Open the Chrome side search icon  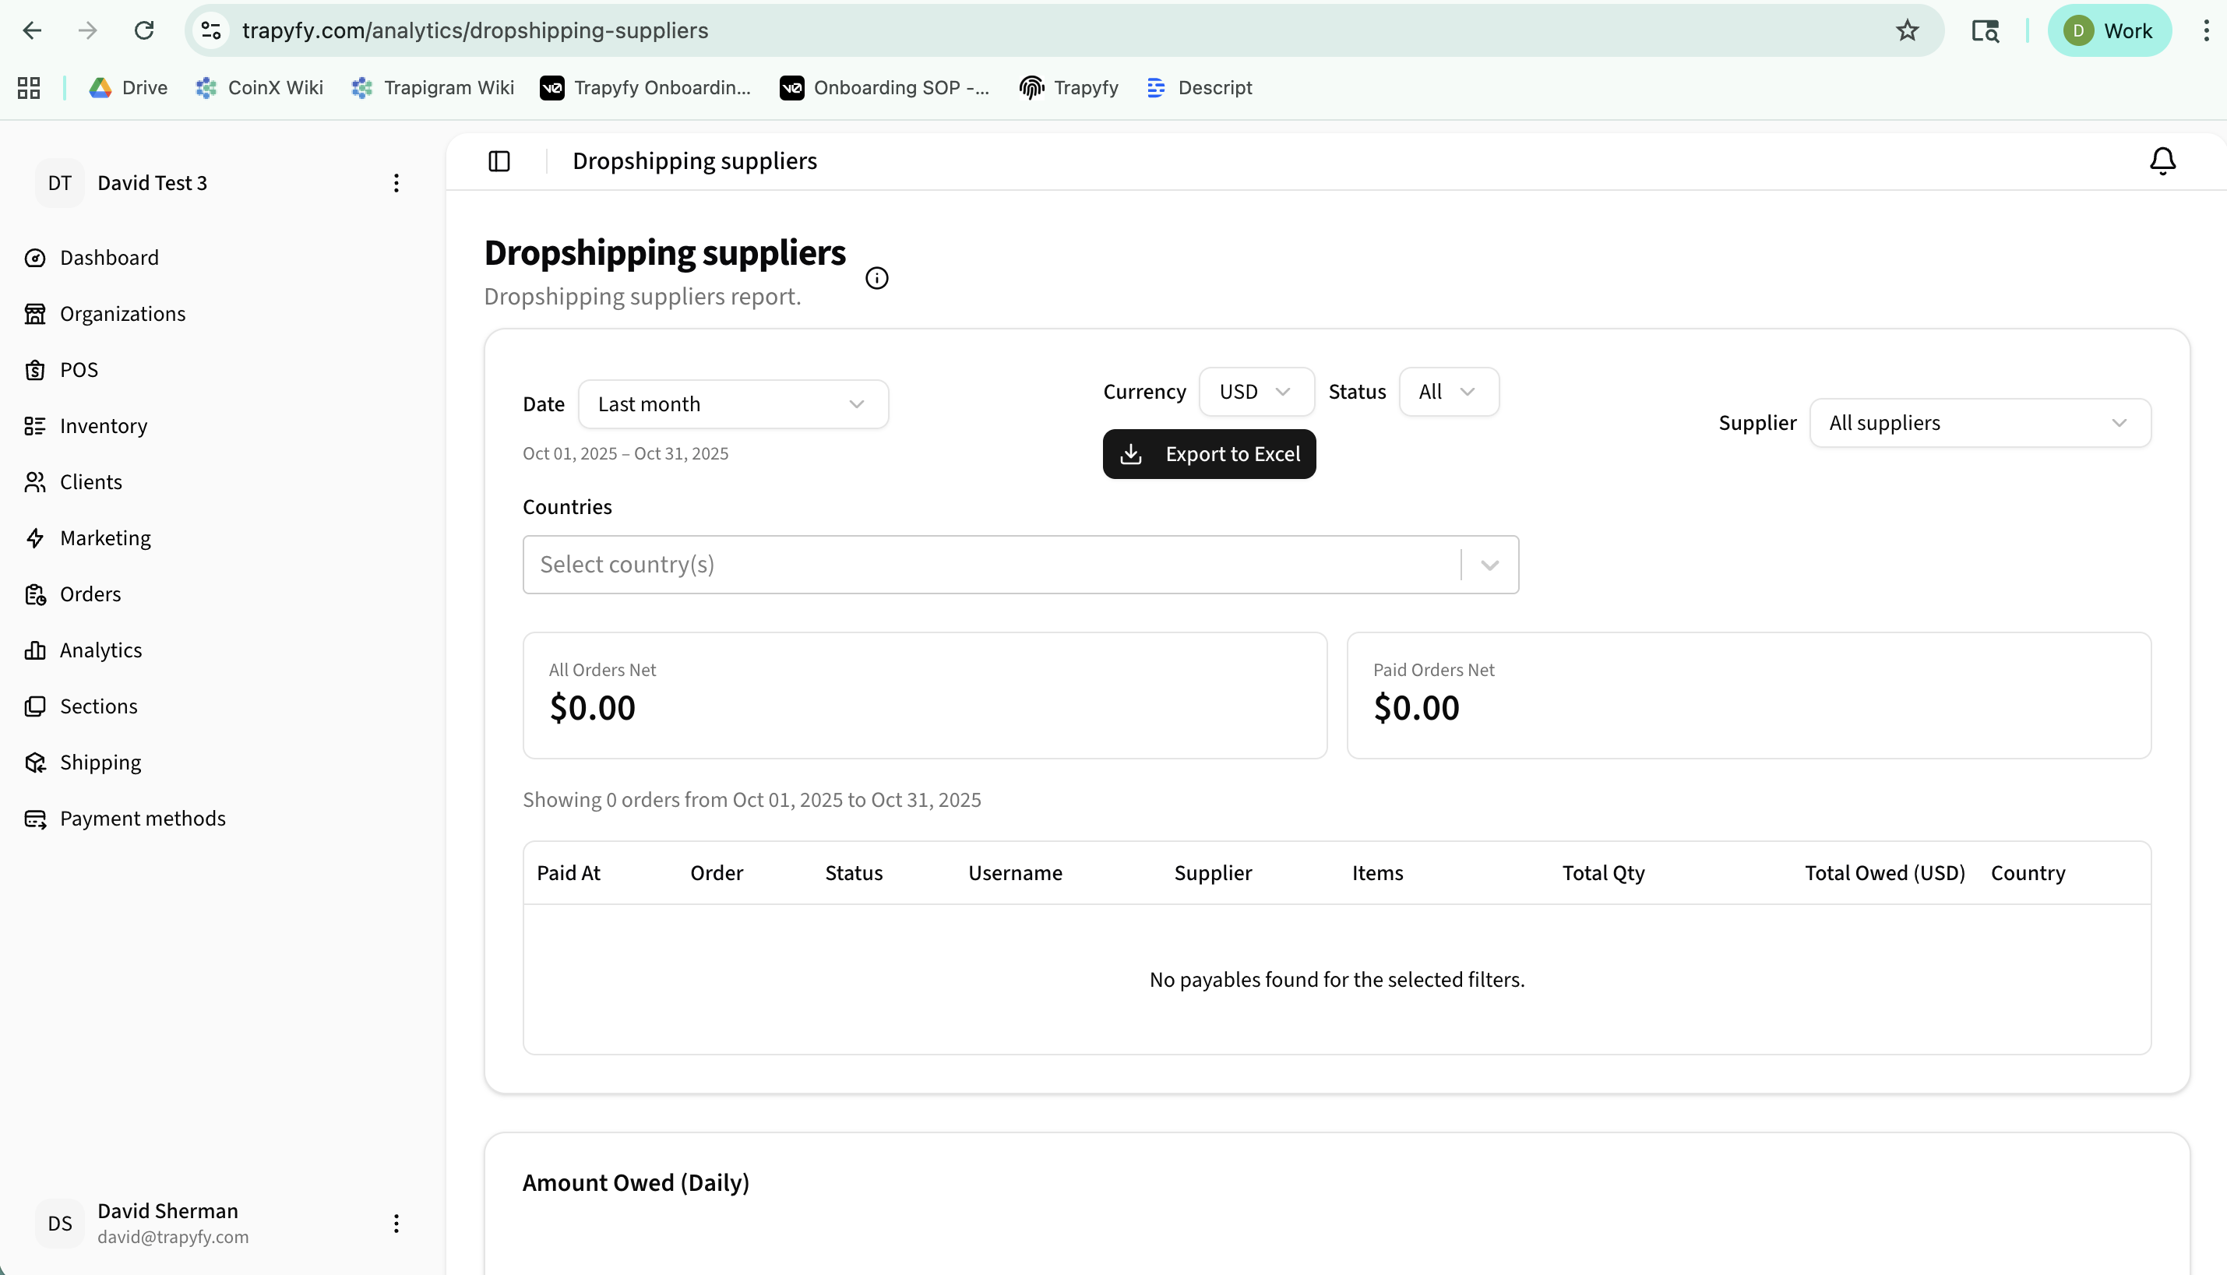coord(1986,30)
